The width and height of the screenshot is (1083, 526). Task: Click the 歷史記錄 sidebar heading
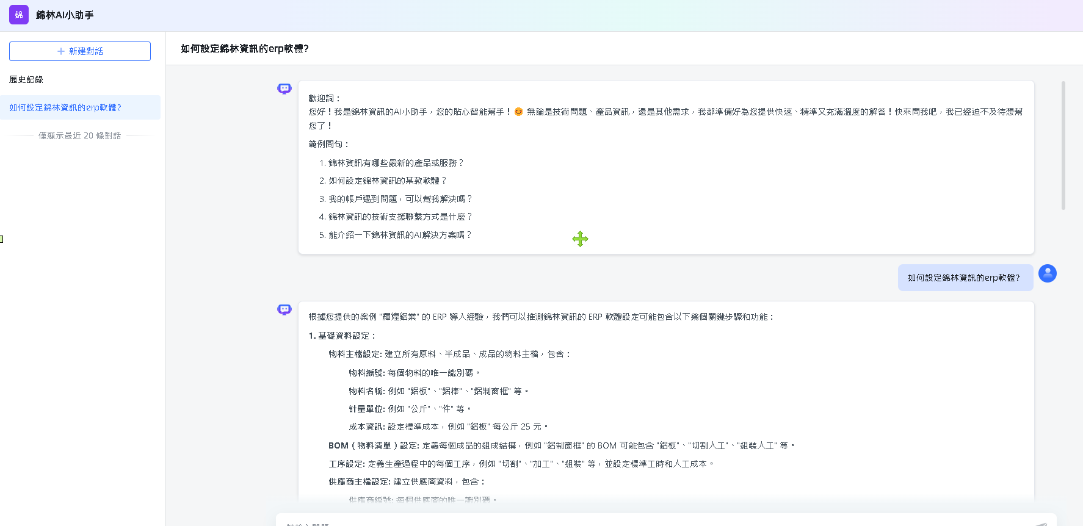[26, 79]
